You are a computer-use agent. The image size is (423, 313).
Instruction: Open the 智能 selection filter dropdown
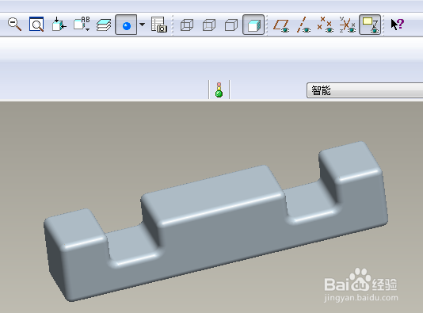coord(364,90)
